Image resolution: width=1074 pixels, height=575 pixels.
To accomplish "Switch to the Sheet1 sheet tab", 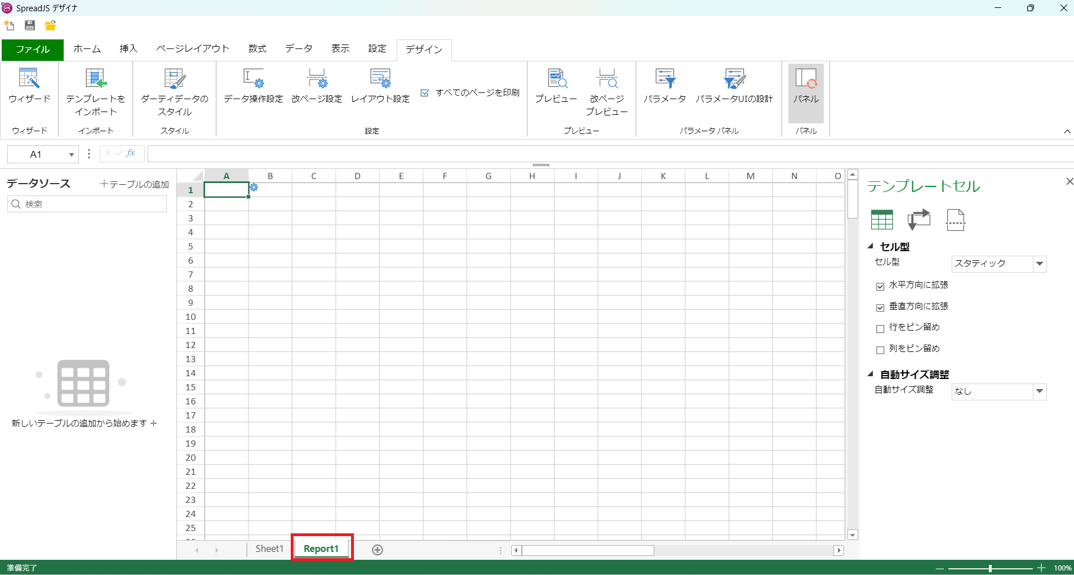I will tap(269, 549).
